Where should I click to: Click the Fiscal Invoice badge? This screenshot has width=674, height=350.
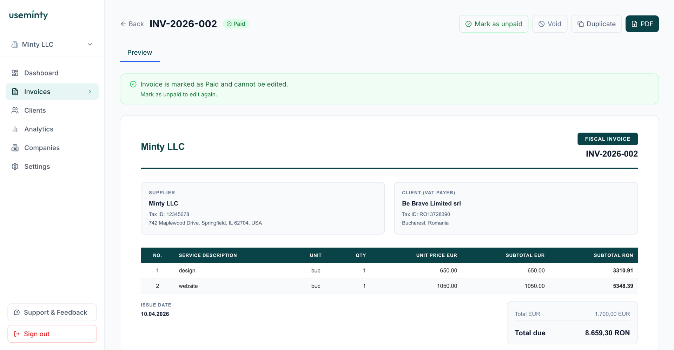(x=607, y=139)
